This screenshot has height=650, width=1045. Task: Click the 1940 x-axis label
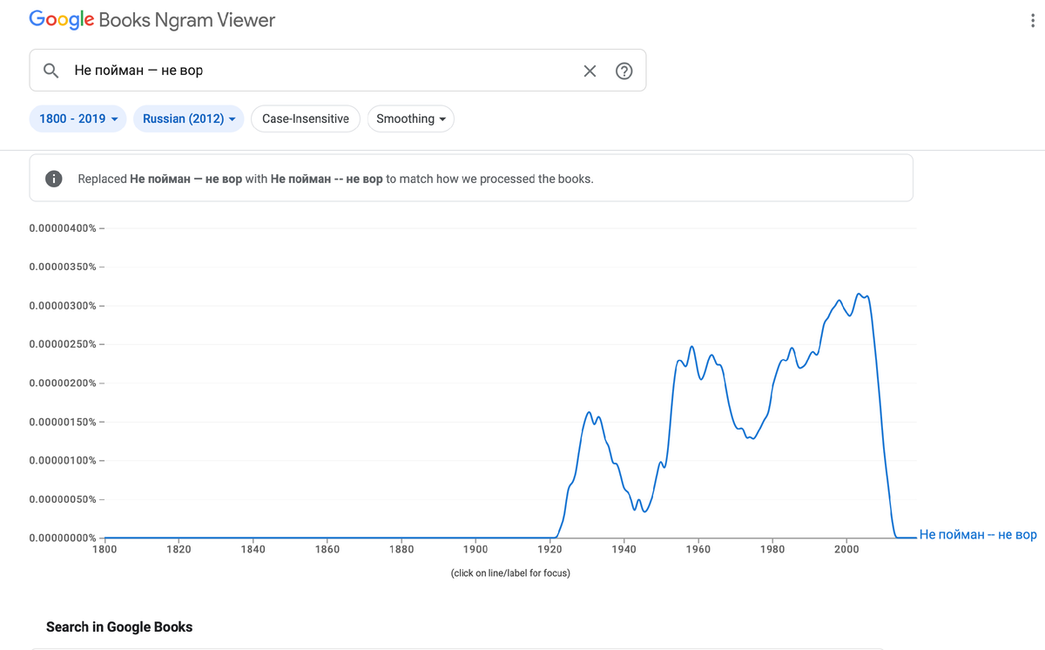pos(624,549)
